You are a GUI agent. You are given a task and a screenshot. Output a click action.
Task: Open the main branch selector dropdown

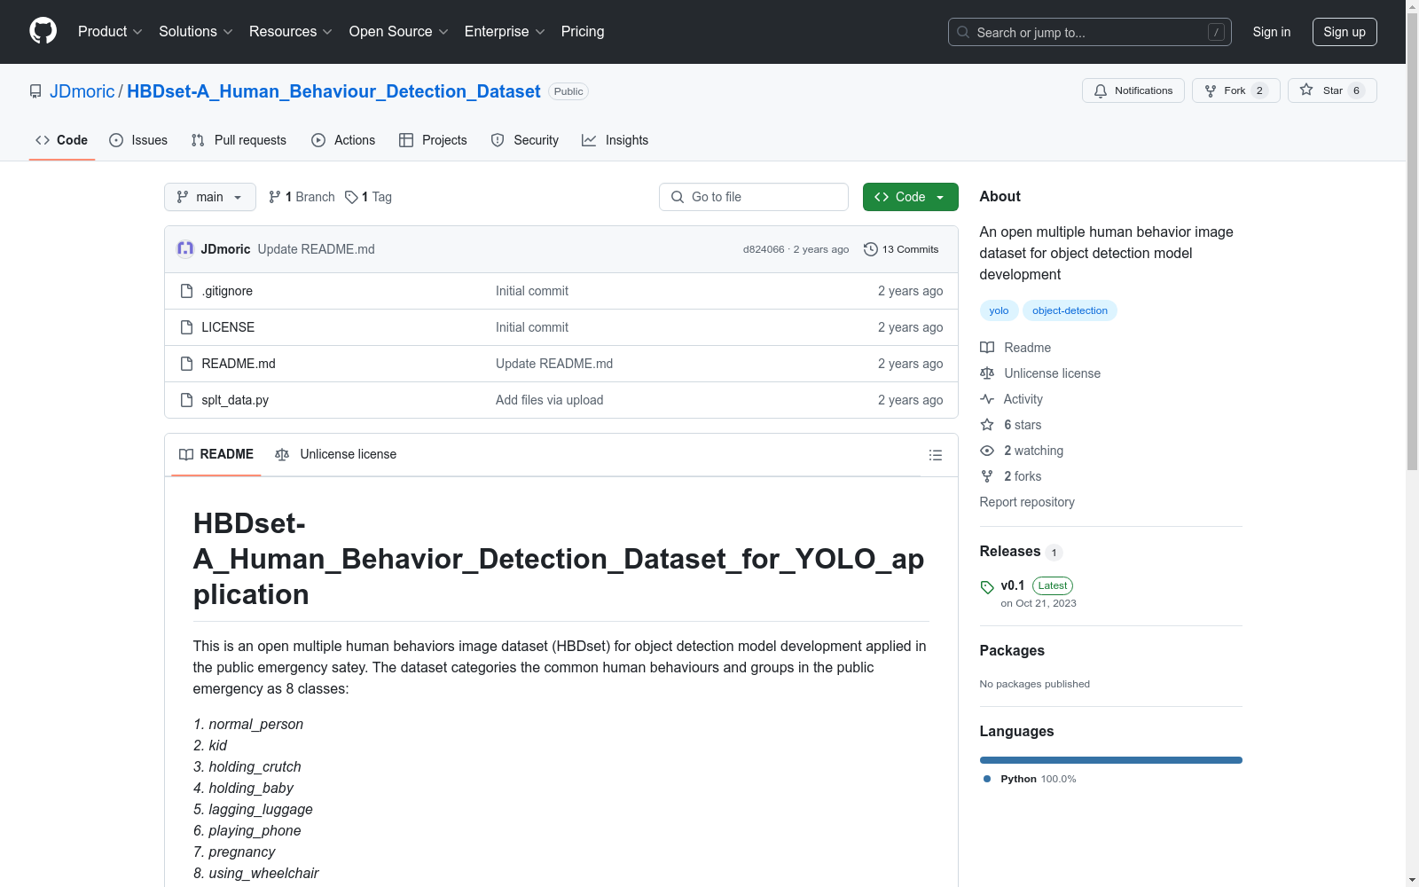point(210,197)
